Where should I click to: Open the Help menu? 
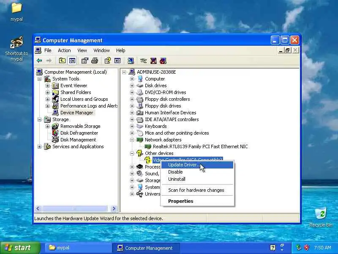[121, 50]
